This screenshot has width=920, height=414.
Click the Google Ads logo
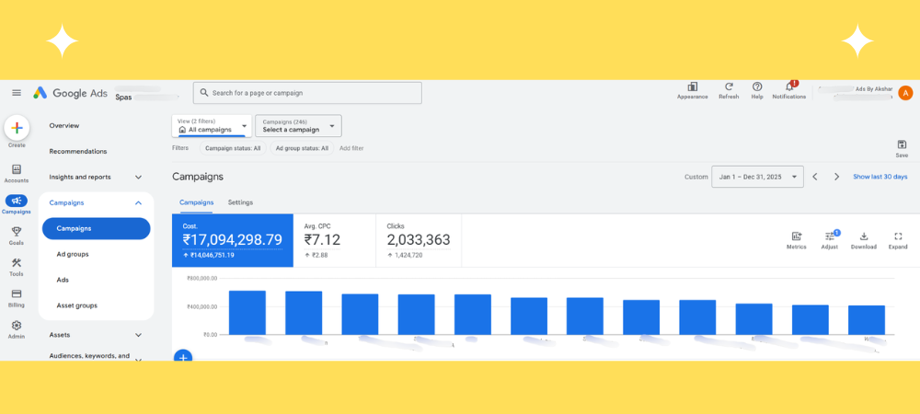tap(70, 93)
